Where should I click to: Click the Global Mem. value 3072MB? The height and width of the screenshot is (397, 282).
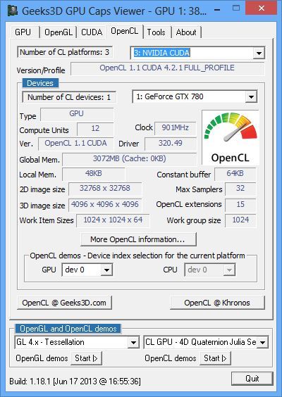(x=129, y=159)
